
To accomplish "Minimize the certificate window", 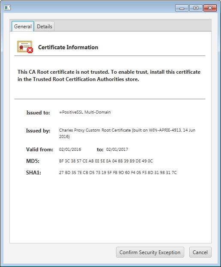I will coord(182,8).
